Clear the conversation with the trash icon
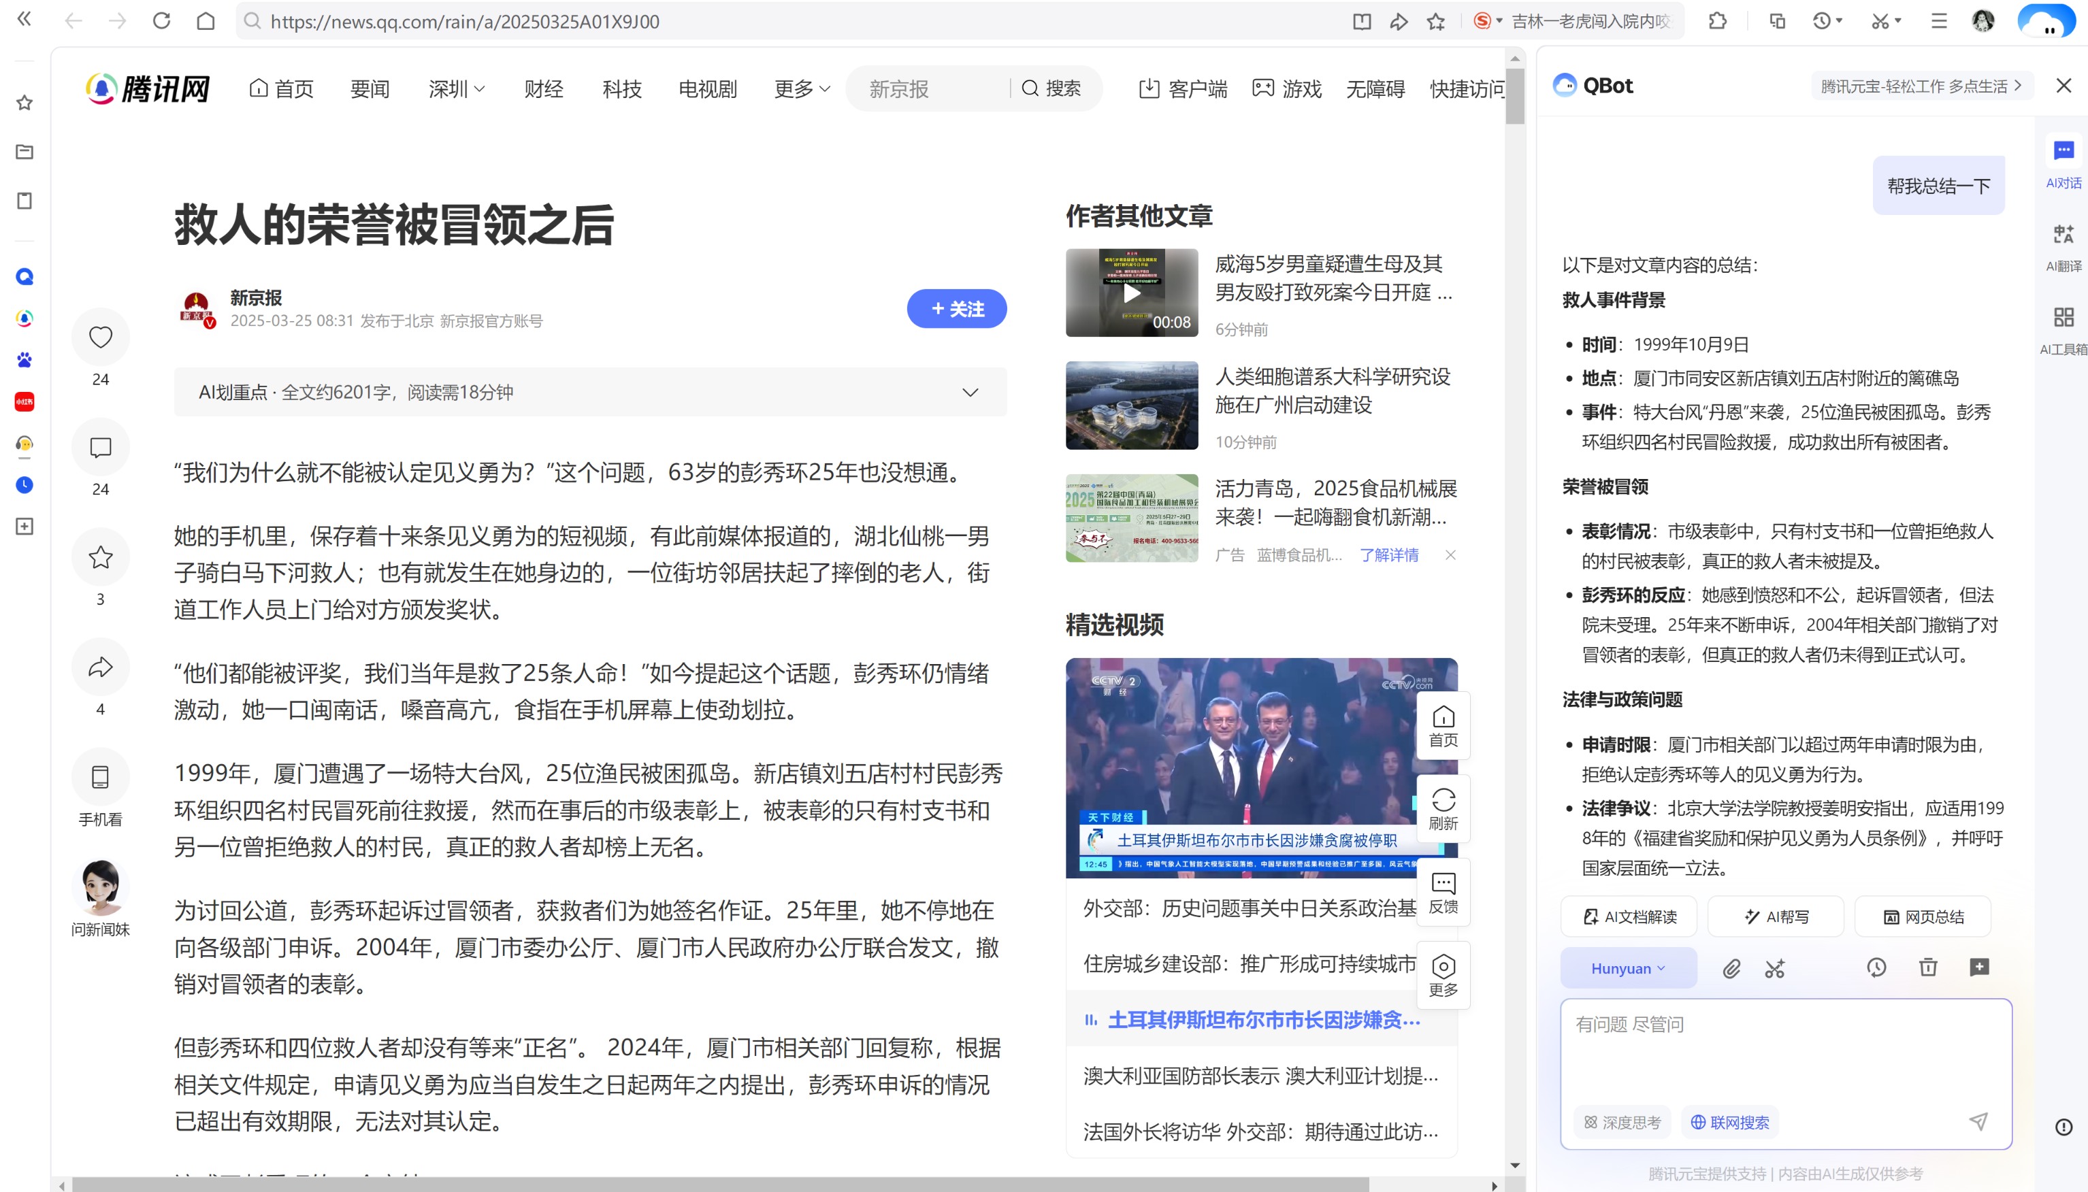This screenshot has height=1192, width=2088. pyautogui.click(x=1928, y=969)
